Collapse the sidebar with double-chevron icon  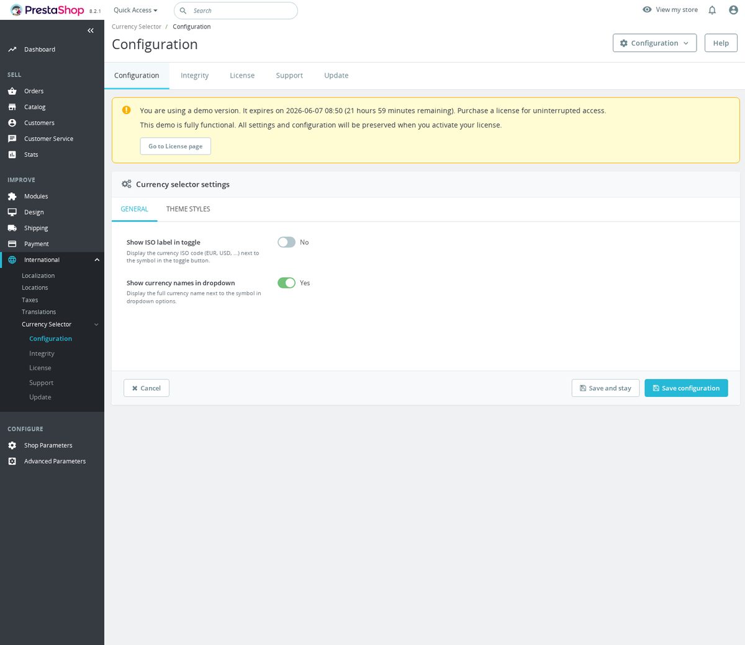tap(91, 30)
